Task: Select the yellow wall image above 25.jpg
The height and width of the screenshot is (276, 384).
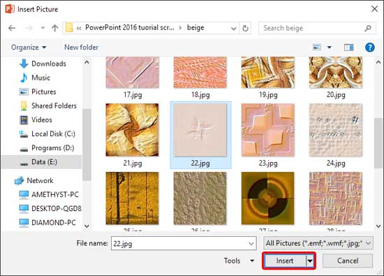Action: coord(132,198)
